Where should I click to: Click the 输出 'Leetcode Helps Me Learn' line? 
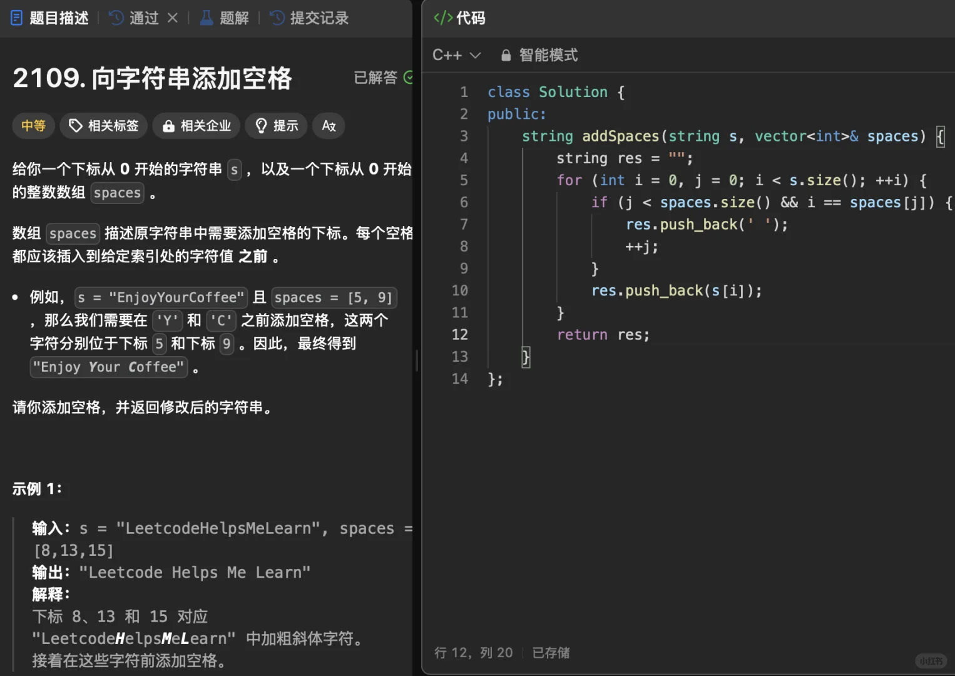[x=171, y=573]
